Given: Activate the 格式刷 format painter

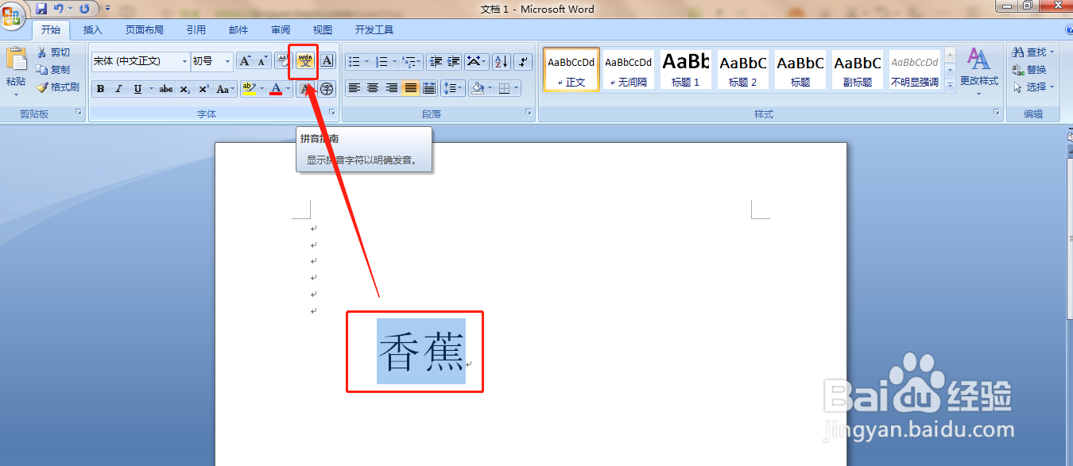Looking at the screenshot, I should tap(58, 87).
